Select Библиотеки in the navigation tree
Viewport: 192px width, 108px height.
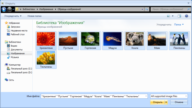pos(15,42)
